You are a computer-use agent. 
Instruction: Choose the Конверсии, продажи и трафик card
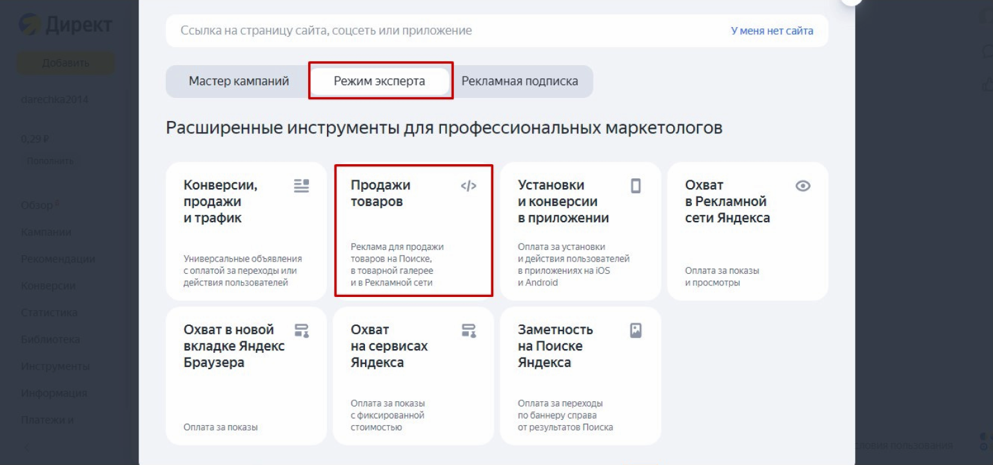coord(246,231)
